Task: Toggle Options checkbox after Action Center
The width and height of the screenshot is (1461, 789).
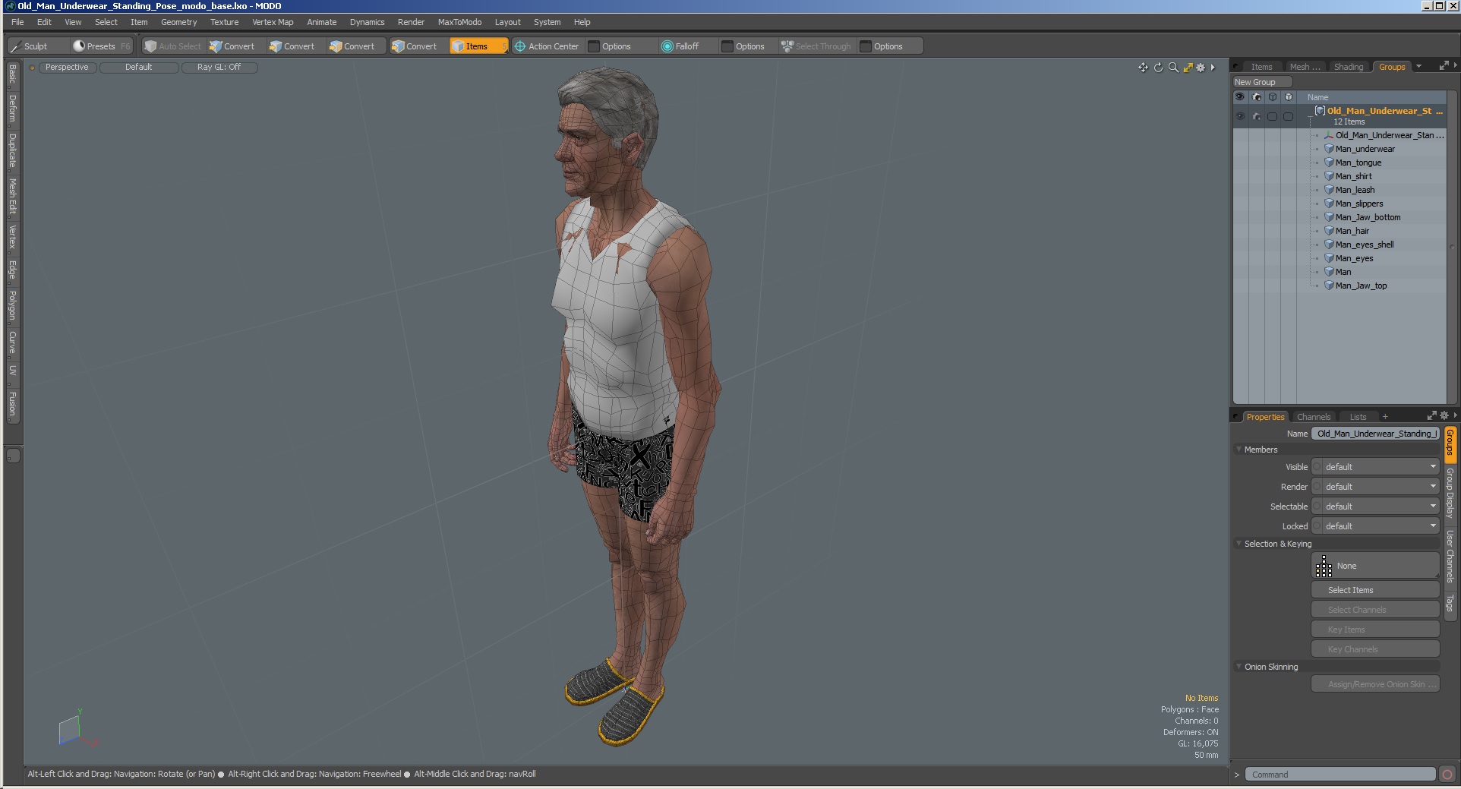Action: point(594,46)
